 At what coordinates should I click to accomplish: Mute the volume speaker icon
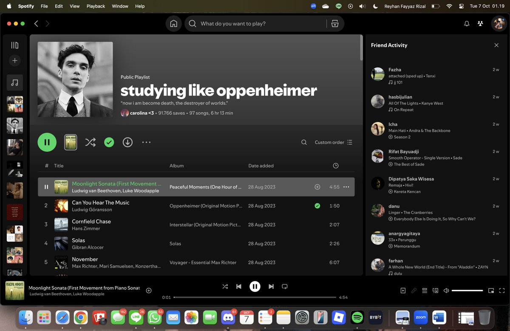(x=446, y=291)
